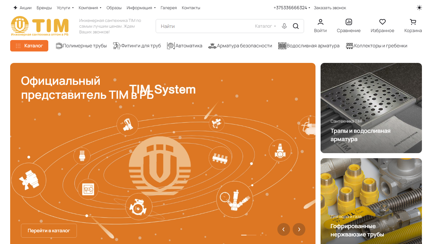Click the manifold icon for Коллекторы и гребенки
Viewport: 434px width, 244px height.
click(350, 46)
